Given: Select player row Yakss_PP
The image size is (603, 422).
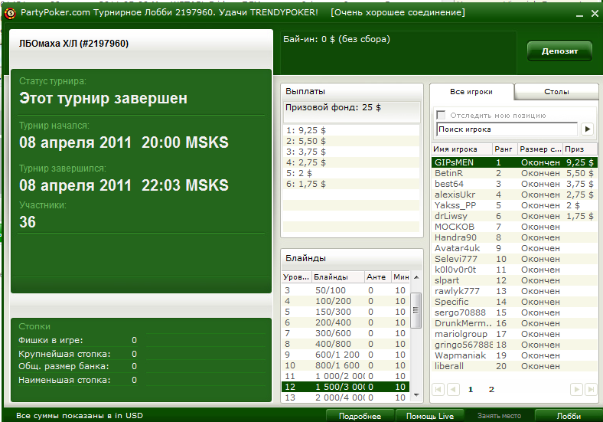Looking at the screenshot, I should 514,205.
